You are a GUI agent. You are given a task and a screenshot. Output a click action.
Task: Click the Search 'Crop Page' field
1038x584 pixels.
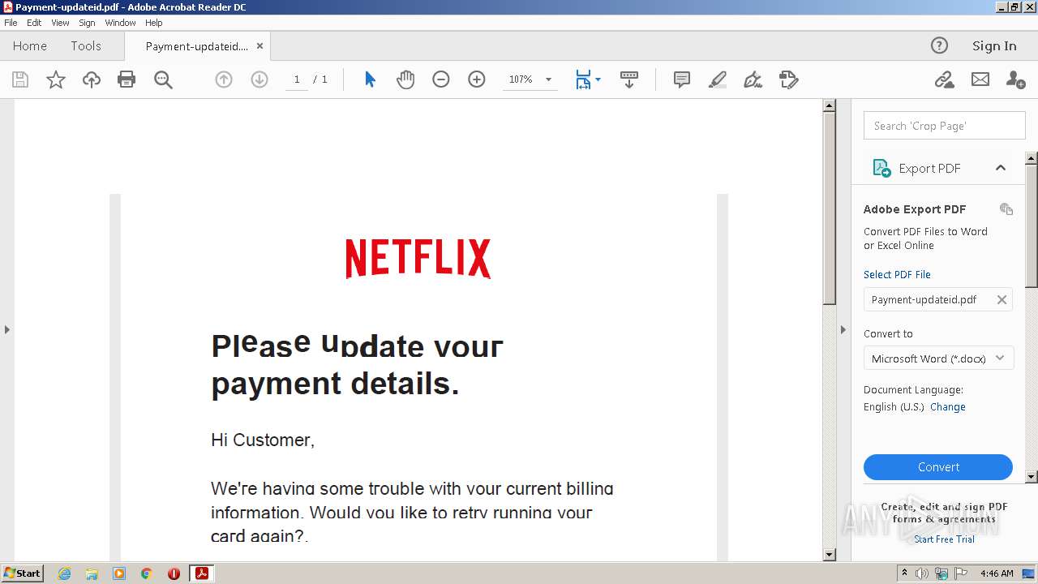click(x=945, y=126)
